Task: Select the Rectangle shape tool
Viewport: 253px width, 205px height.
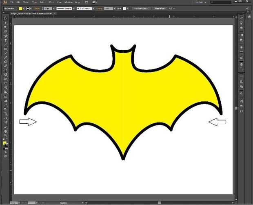Action: [5, 49]
